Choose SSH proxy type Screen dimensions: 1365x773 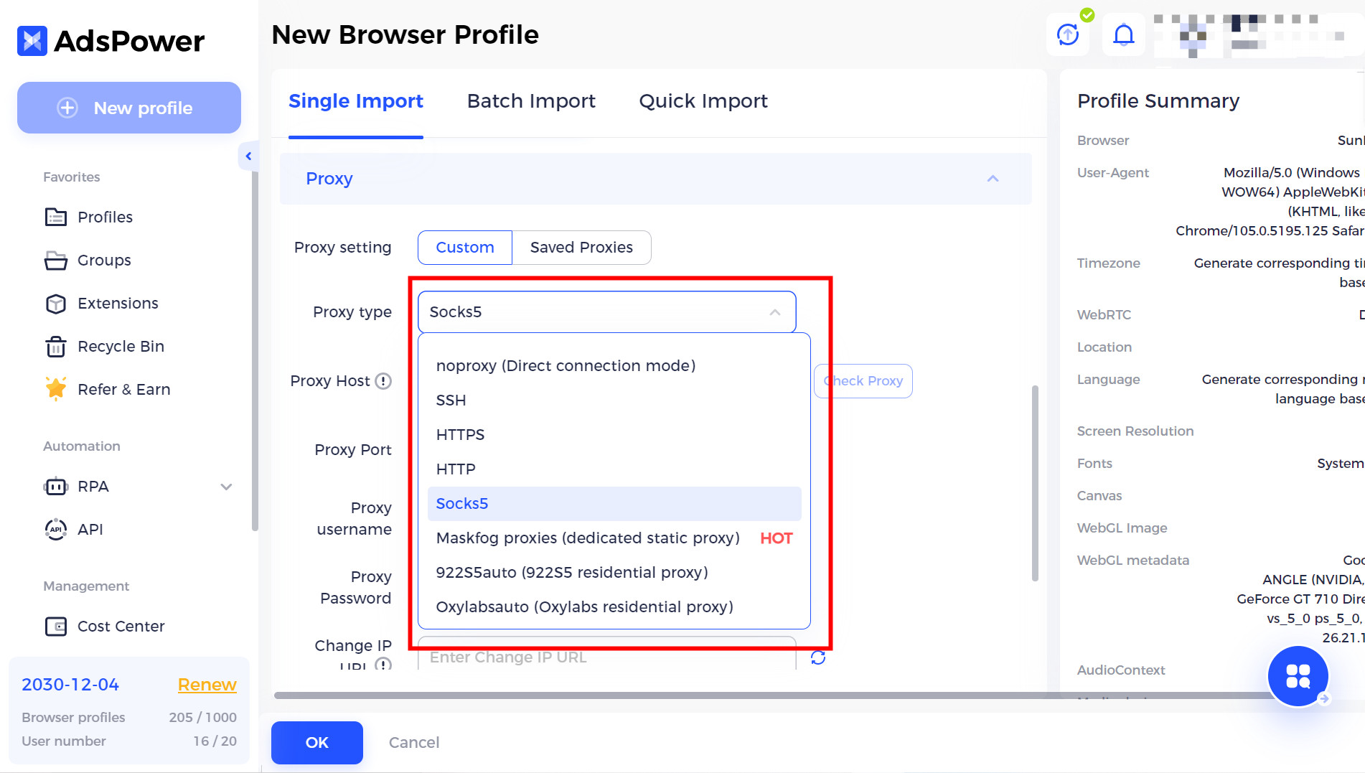pos(614,400)
